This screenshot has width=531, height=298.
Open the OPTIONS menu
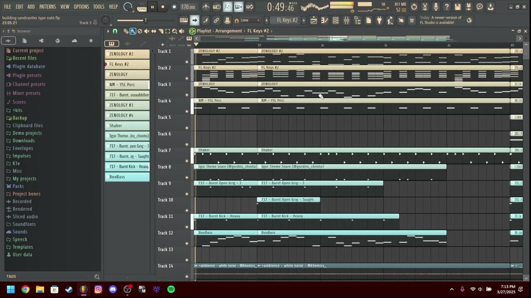click(x=81, y=7)
